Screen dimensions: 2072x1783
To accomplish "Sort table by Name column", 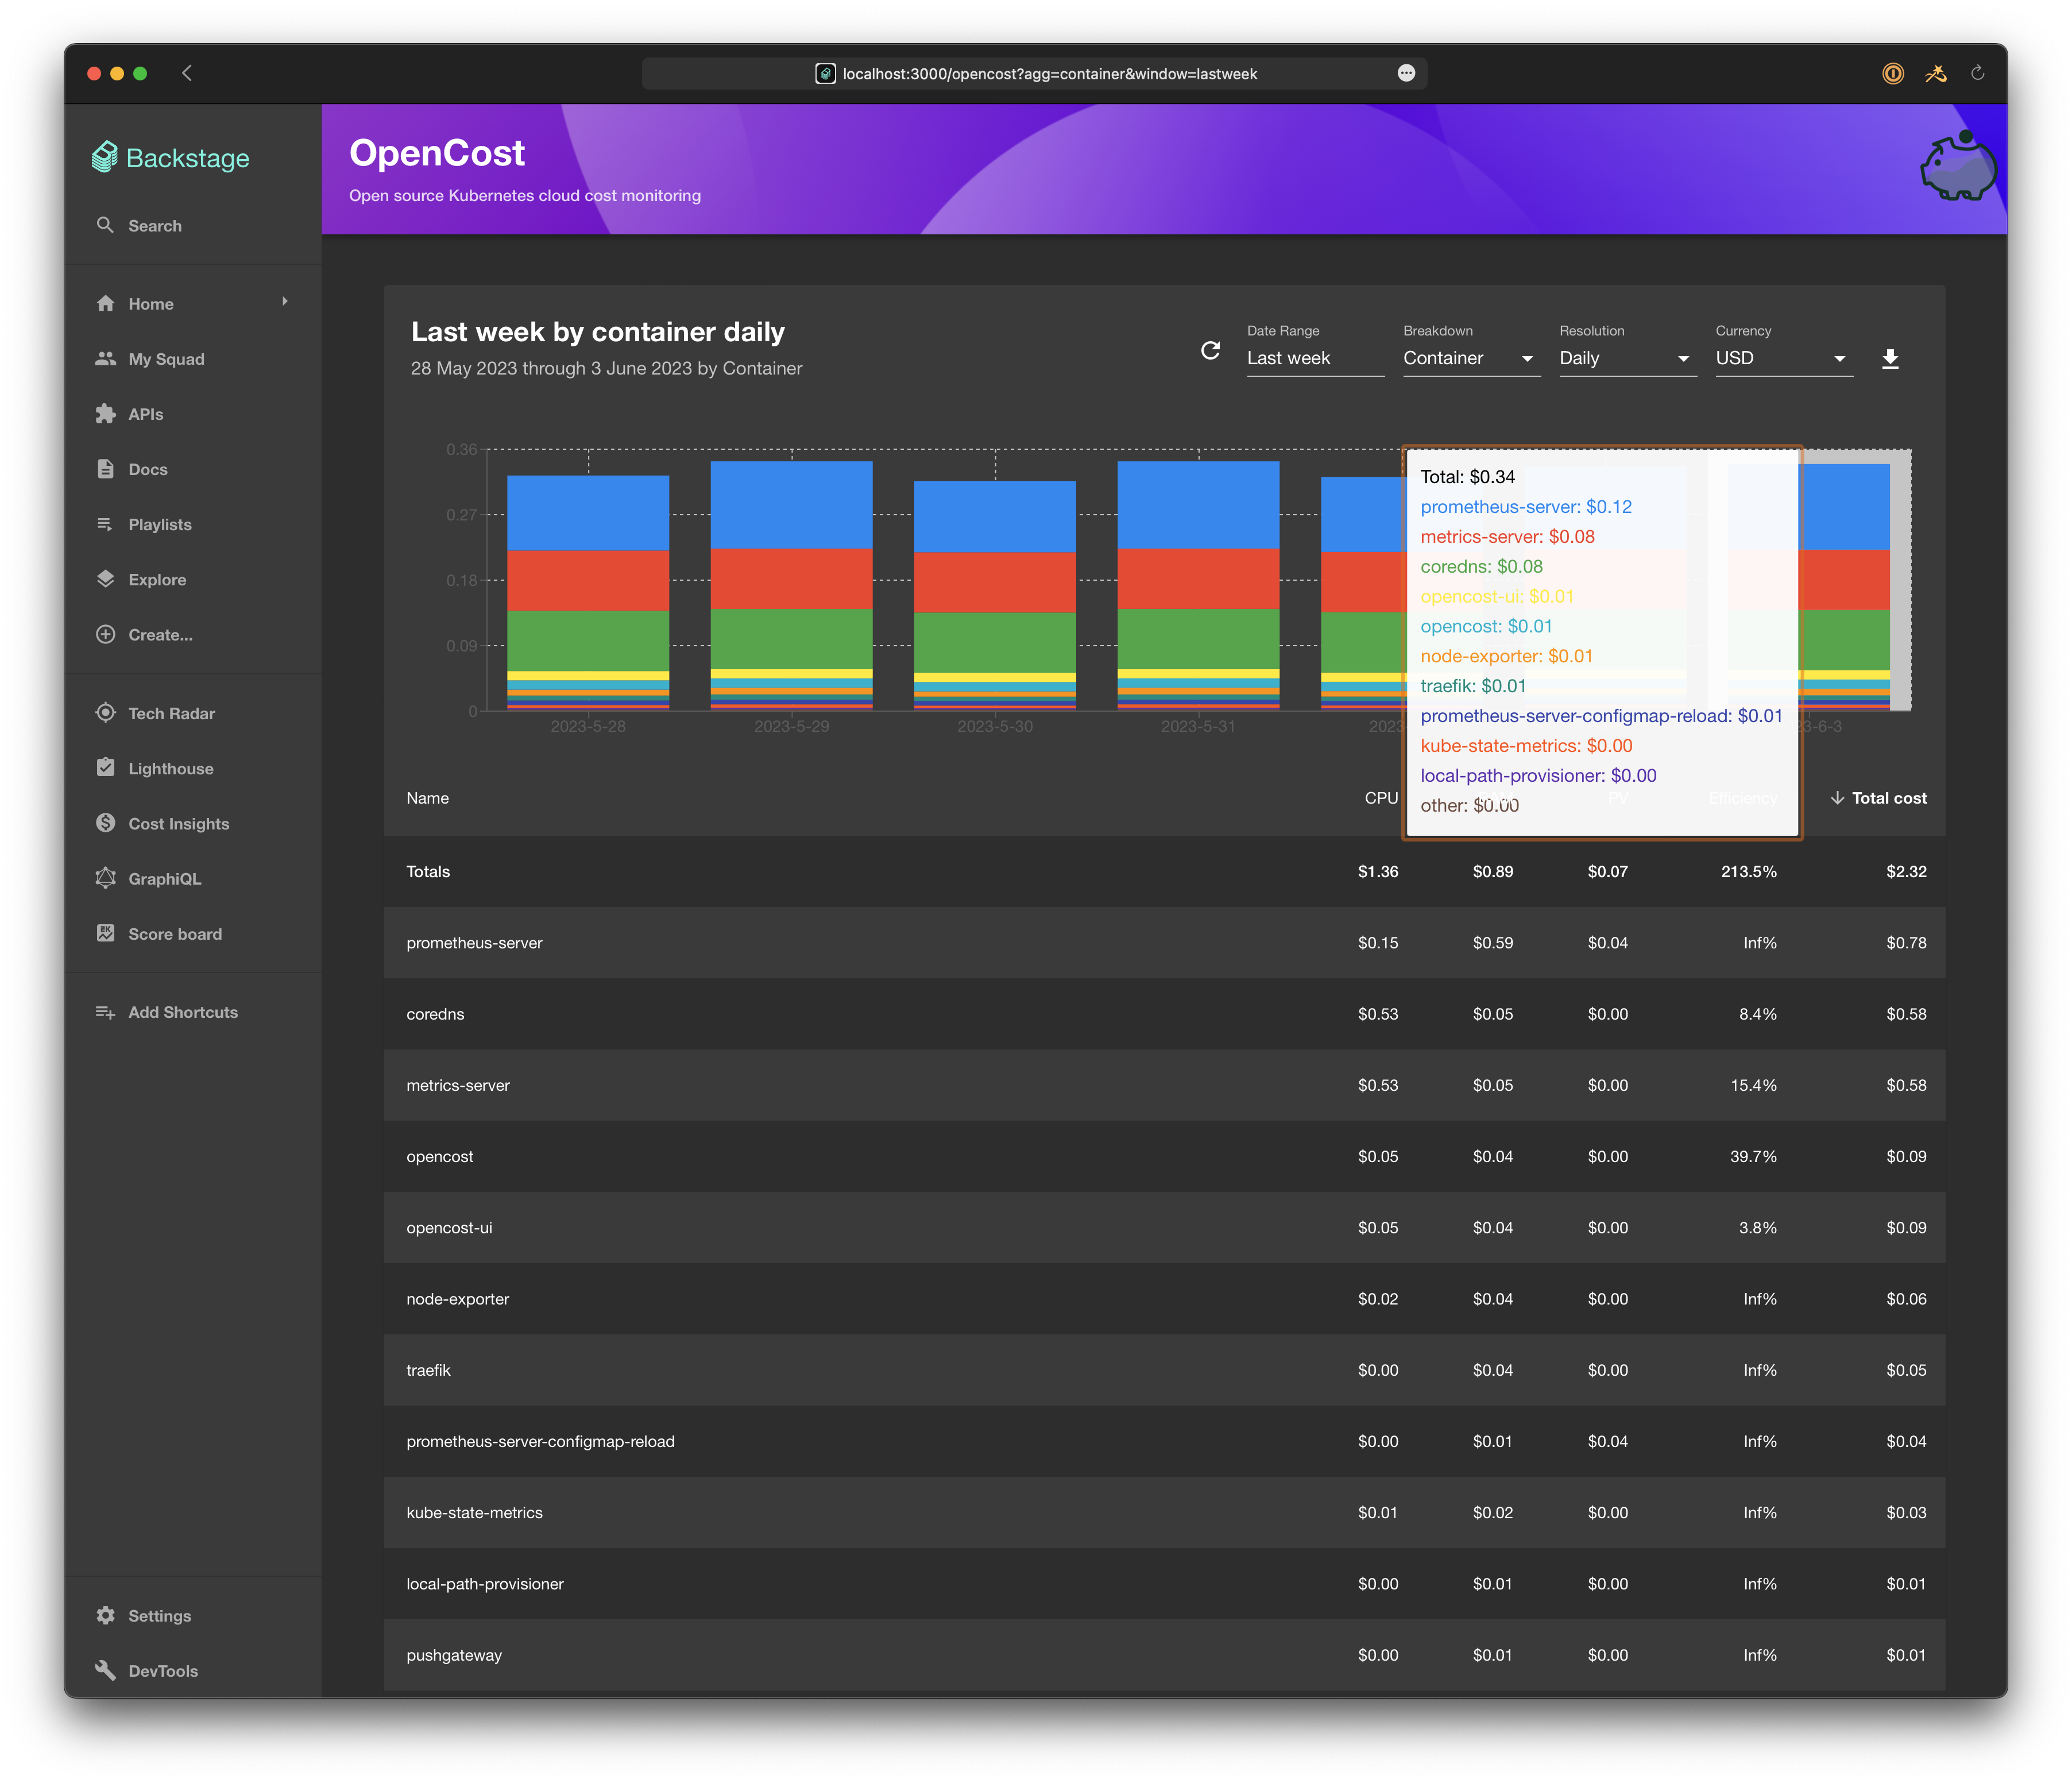I will (427, 798).
